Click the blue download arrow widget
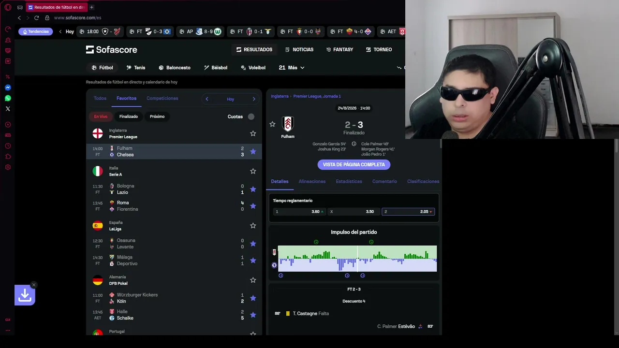619x348 pixels. (25, 295)
